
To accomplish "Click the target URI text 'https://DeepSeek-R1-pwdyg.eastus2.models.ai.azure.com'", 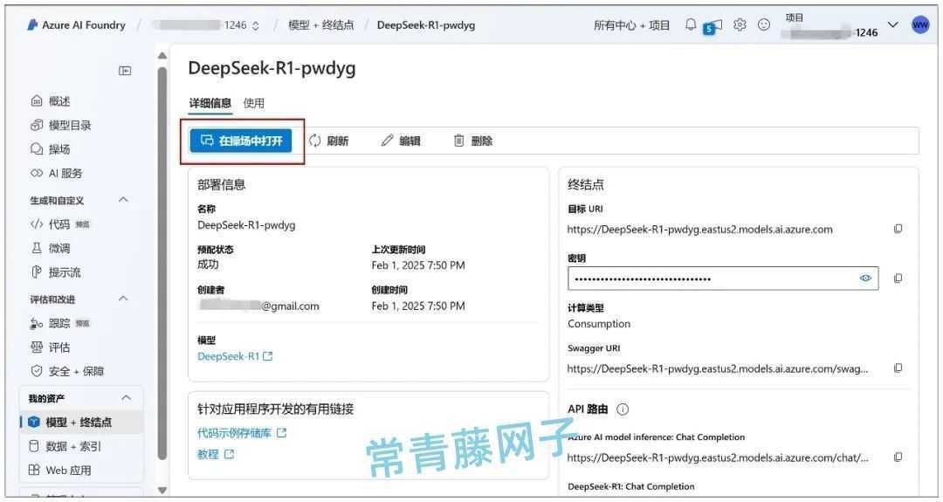I will [700, 229].
